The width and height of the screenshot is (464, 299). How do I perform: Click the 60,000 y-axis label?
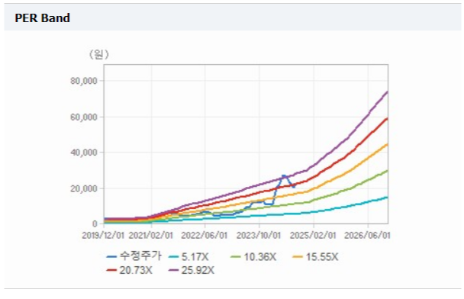click(x=84, y=117)
